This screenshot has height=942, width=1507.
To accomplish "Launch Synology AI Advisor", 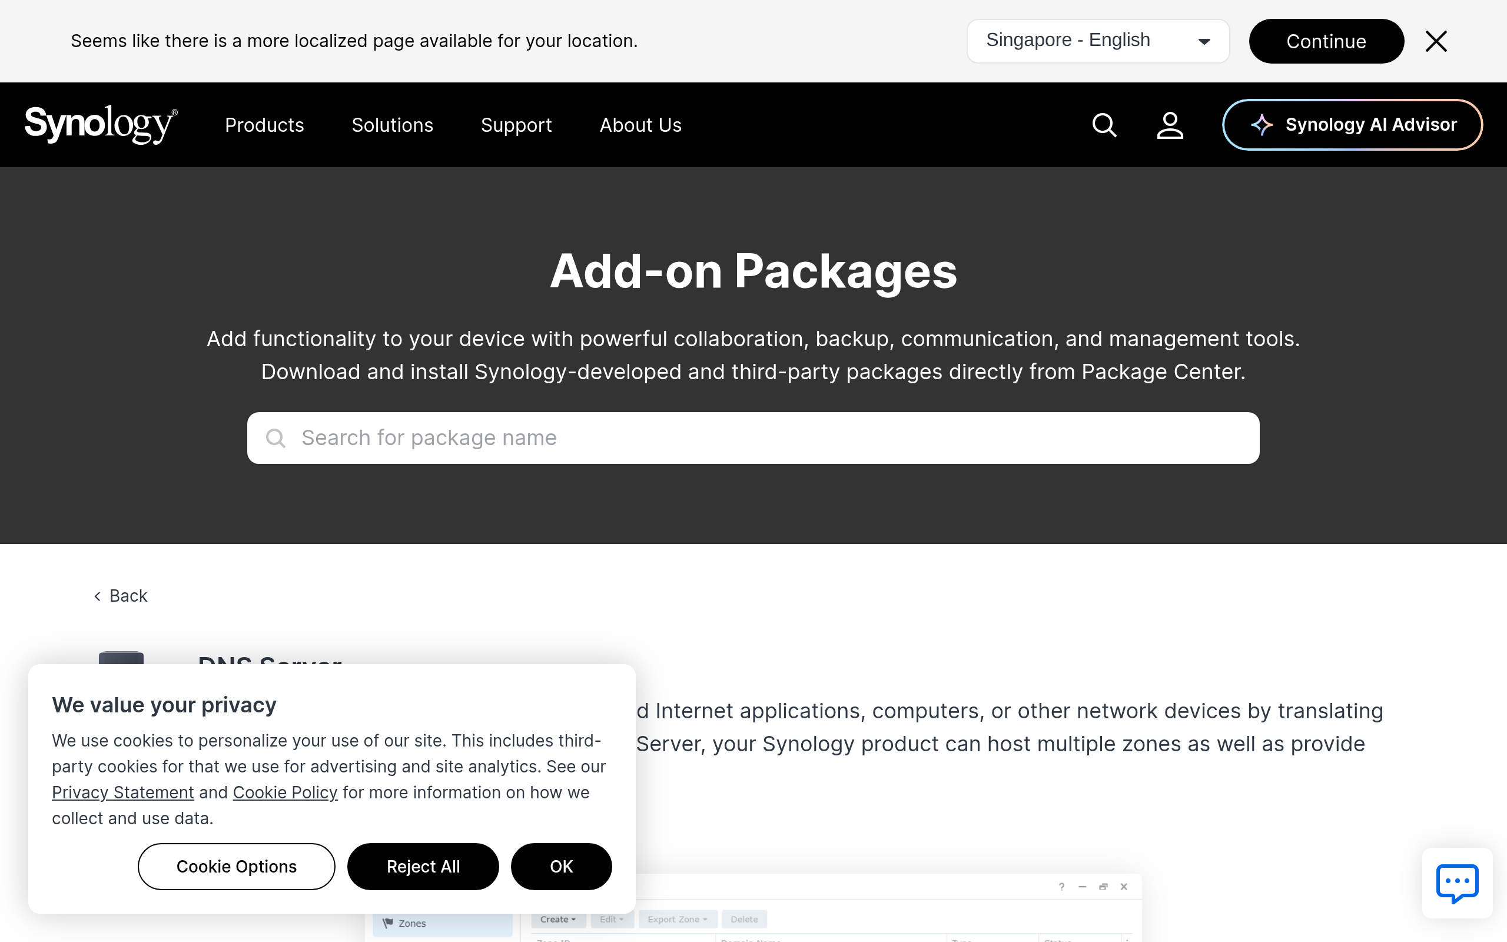I will (1352, 125).
